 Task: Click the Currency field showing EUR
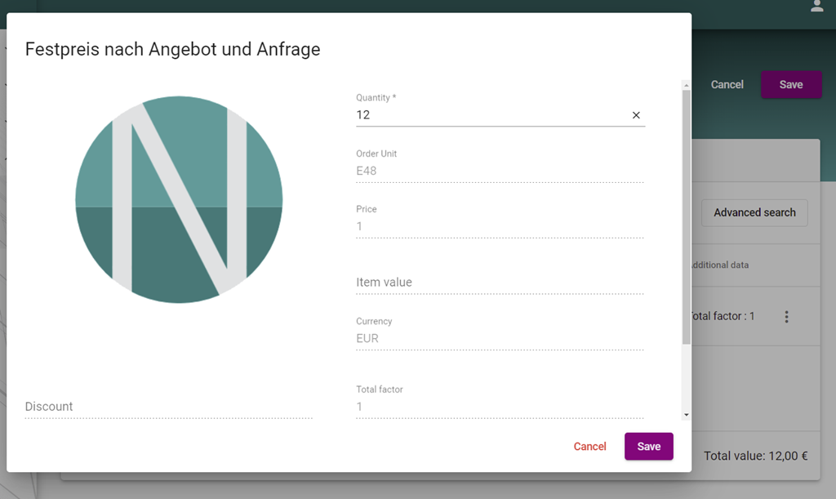coord(499,338)
